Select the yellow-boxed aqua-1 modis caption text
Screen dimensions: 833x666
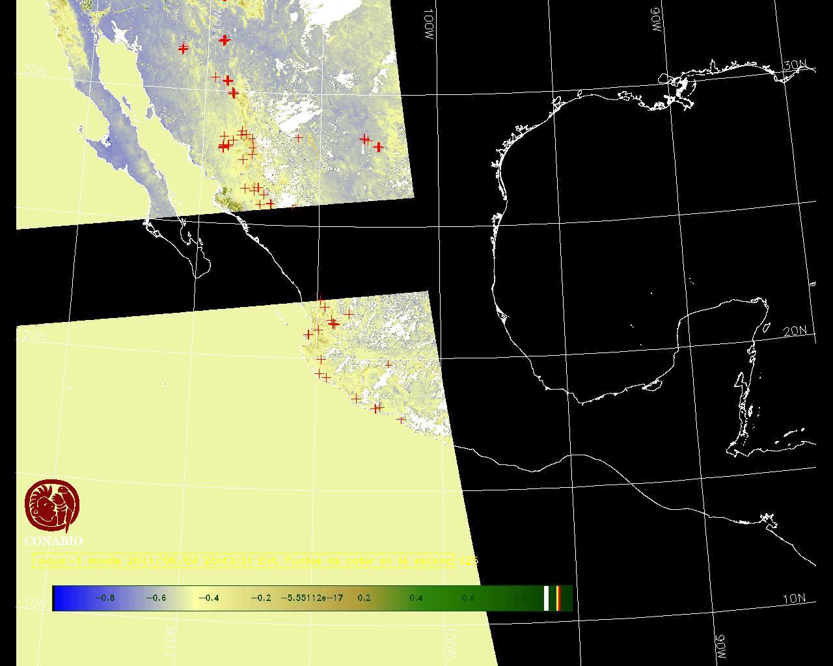[243, 561]
